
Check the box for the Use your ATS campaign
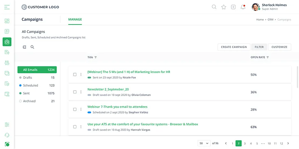(x=75, y=127)
